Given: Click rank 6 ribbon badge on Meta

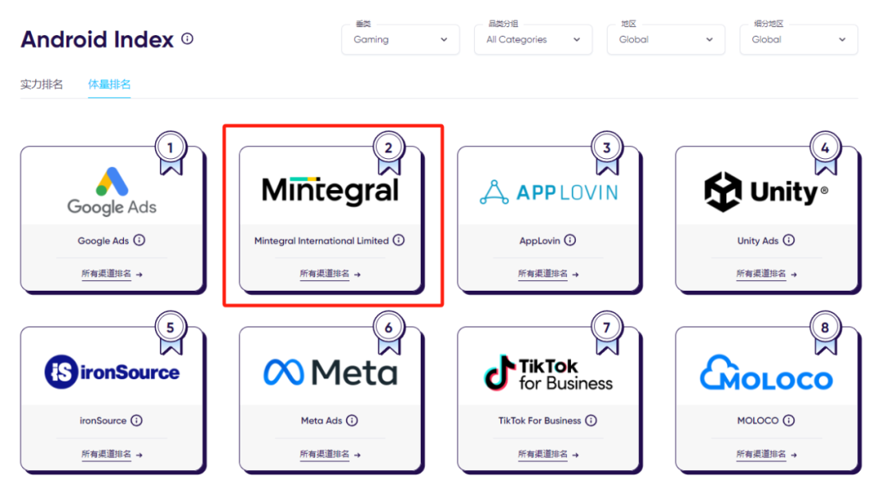Looking at the screenshot, I should tap(389, 333).
